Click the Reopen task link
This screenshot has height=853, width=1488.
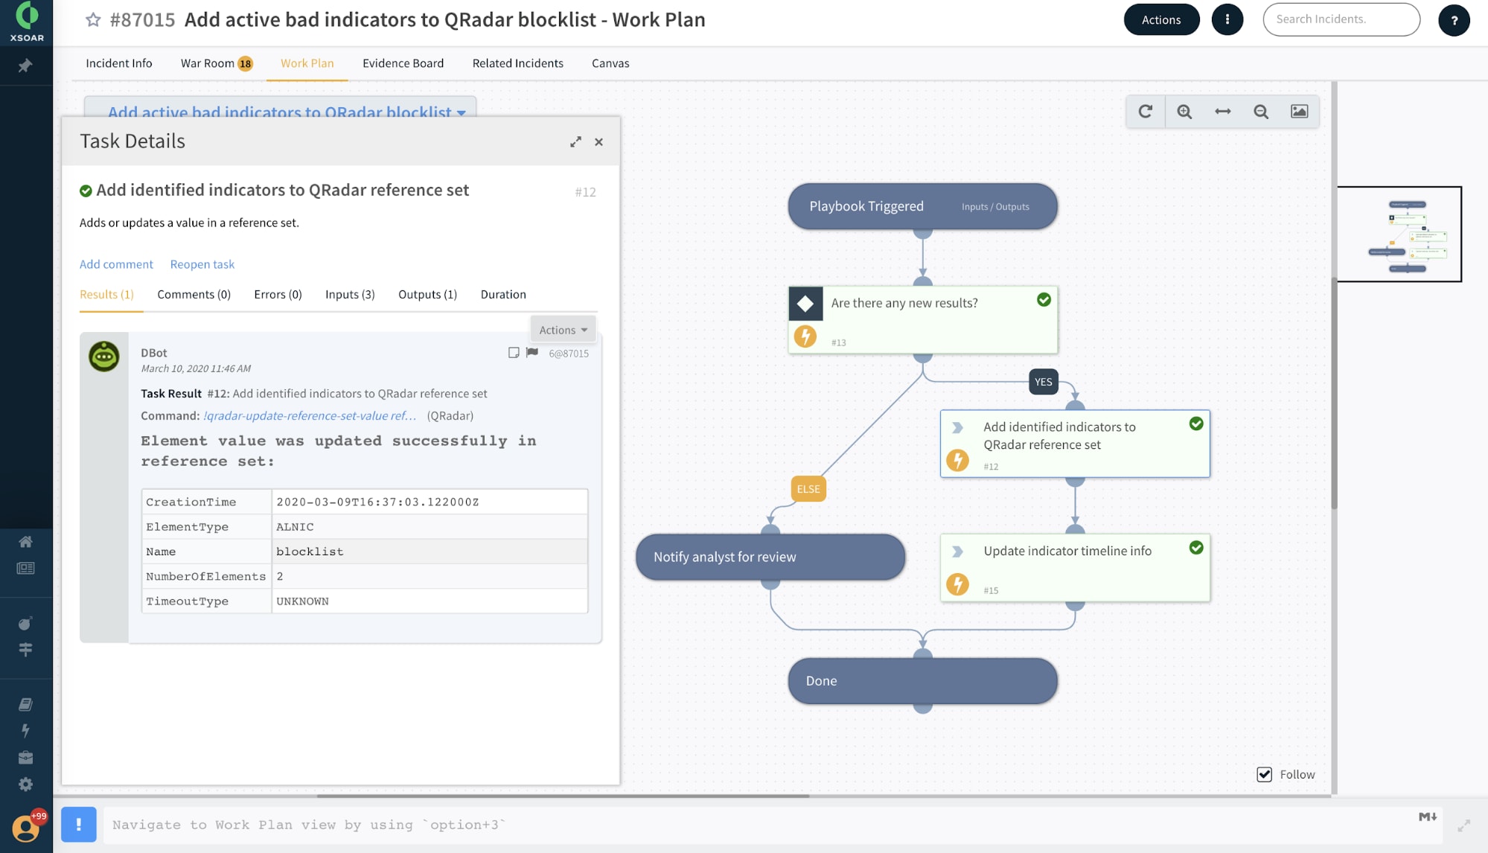(202, 264)
